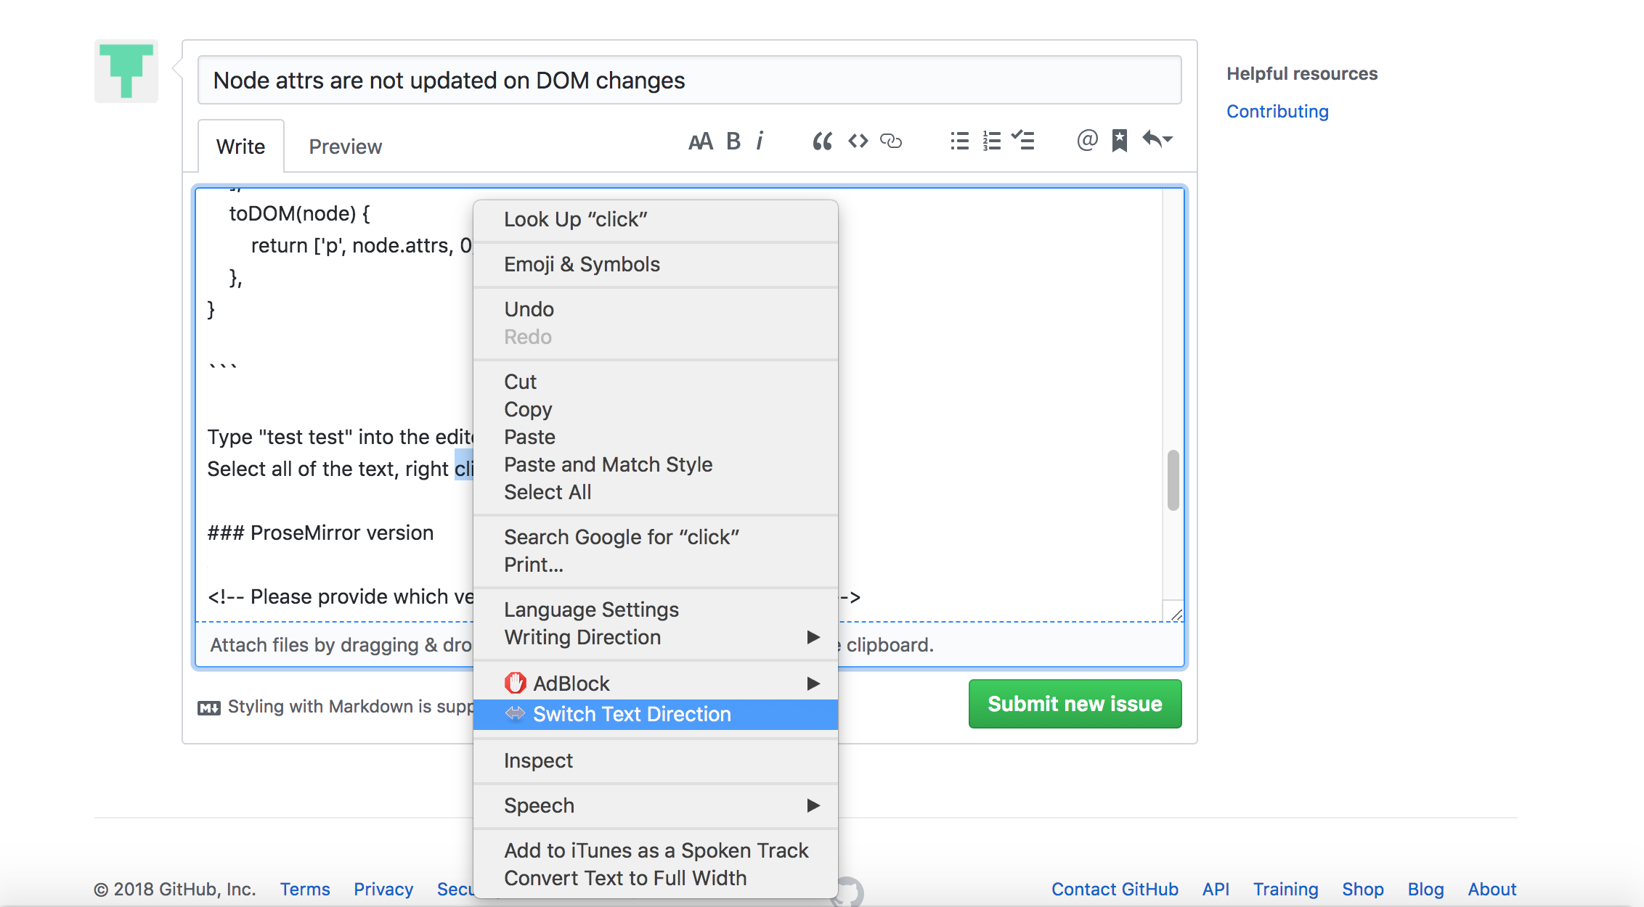The width and height of the screenshot is (1644, 907).
Task: Add a numbered list
Action: (991, 141)
